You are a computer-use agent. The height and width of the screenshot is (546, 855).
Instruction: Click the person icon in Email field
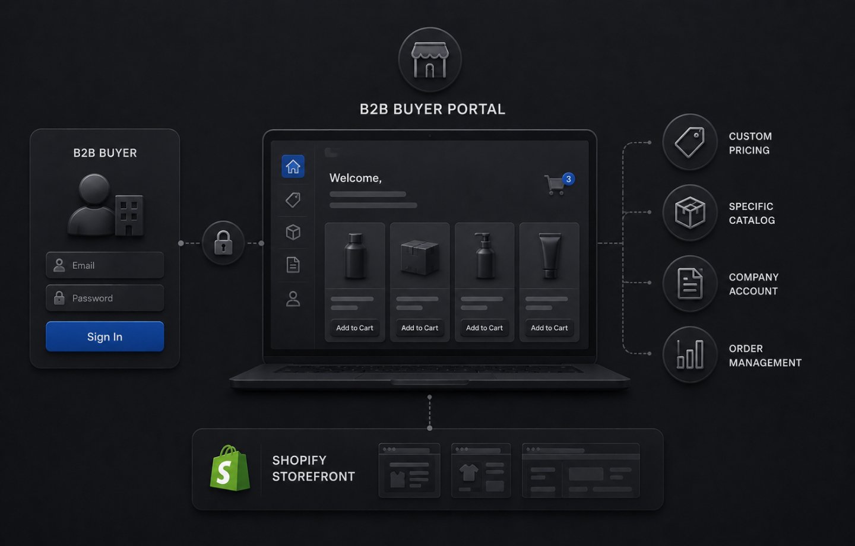[x=59, y=265]
